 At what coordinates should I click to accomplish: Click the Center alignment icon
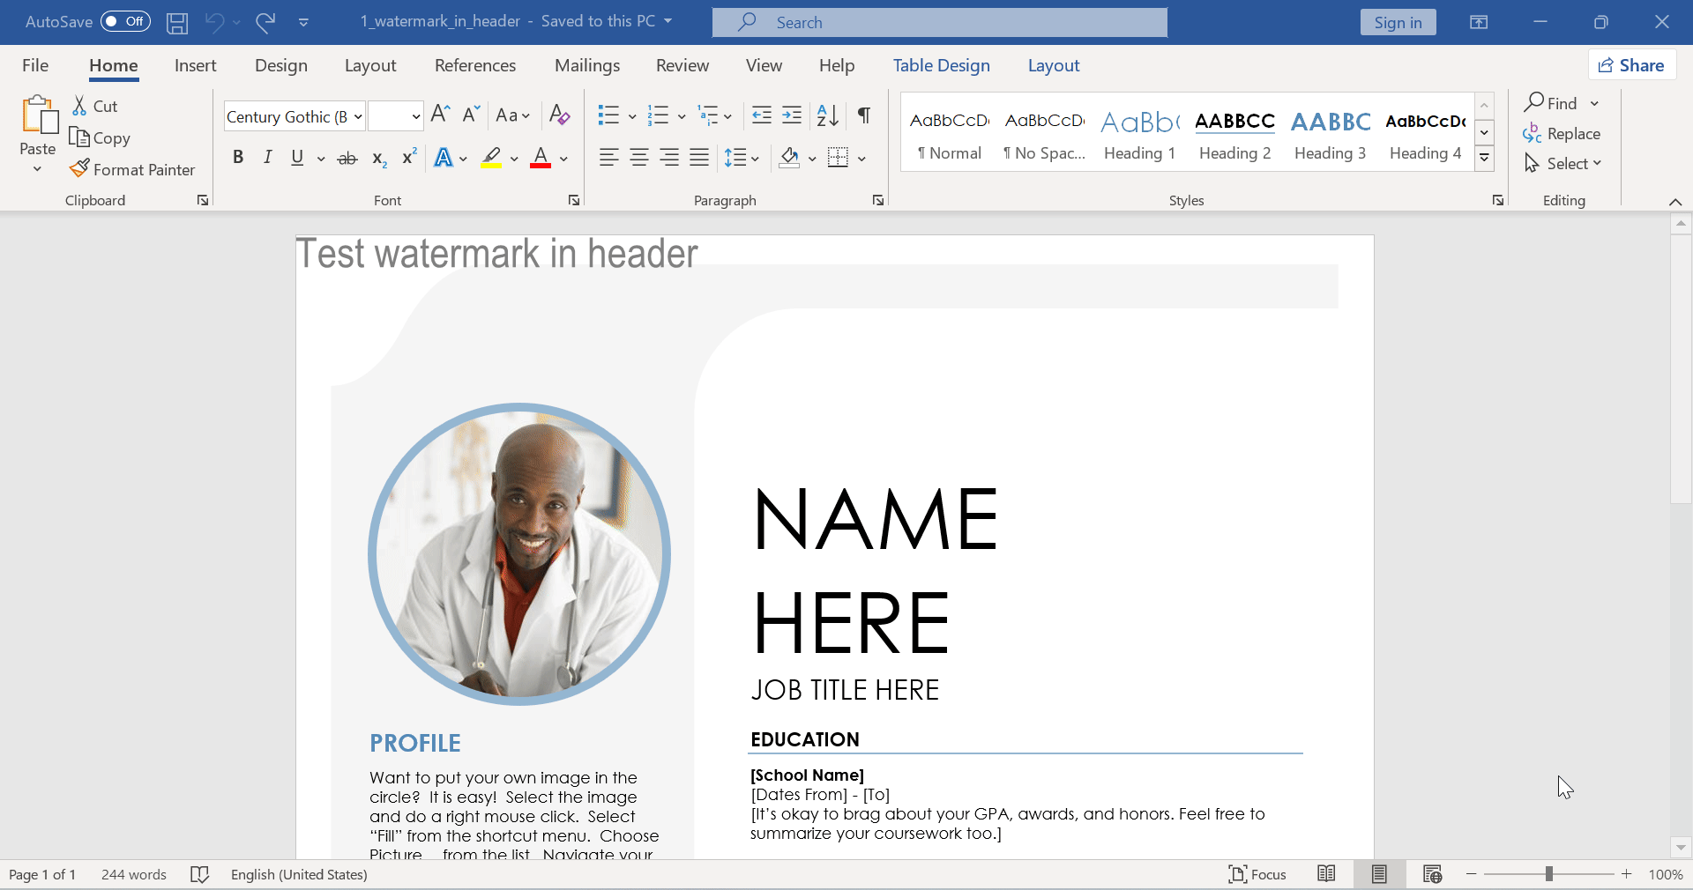(639, 158)
